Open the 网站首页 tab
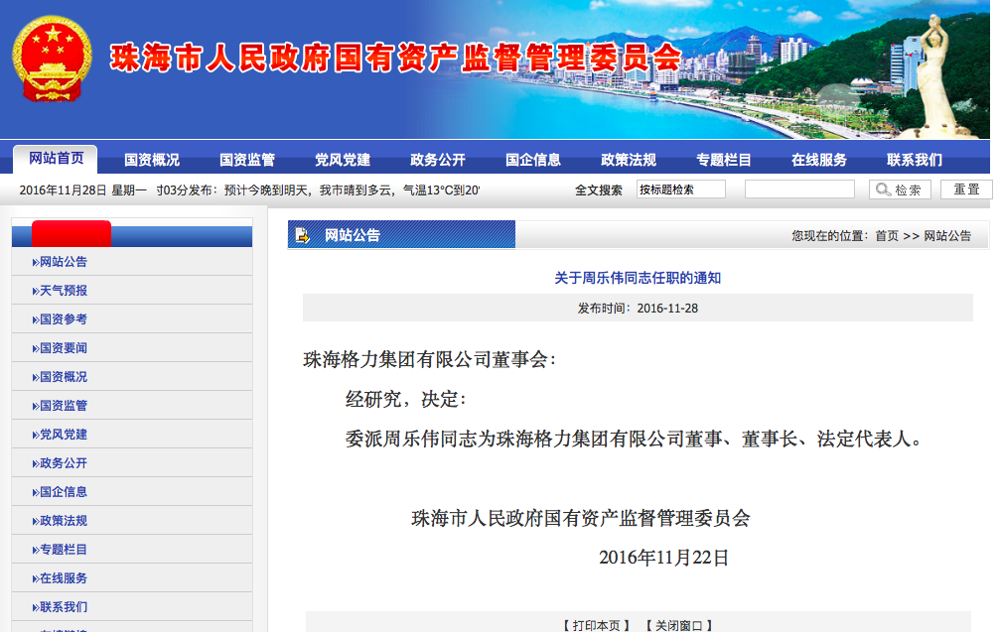 pyautogui.click(x=57, y=158)
